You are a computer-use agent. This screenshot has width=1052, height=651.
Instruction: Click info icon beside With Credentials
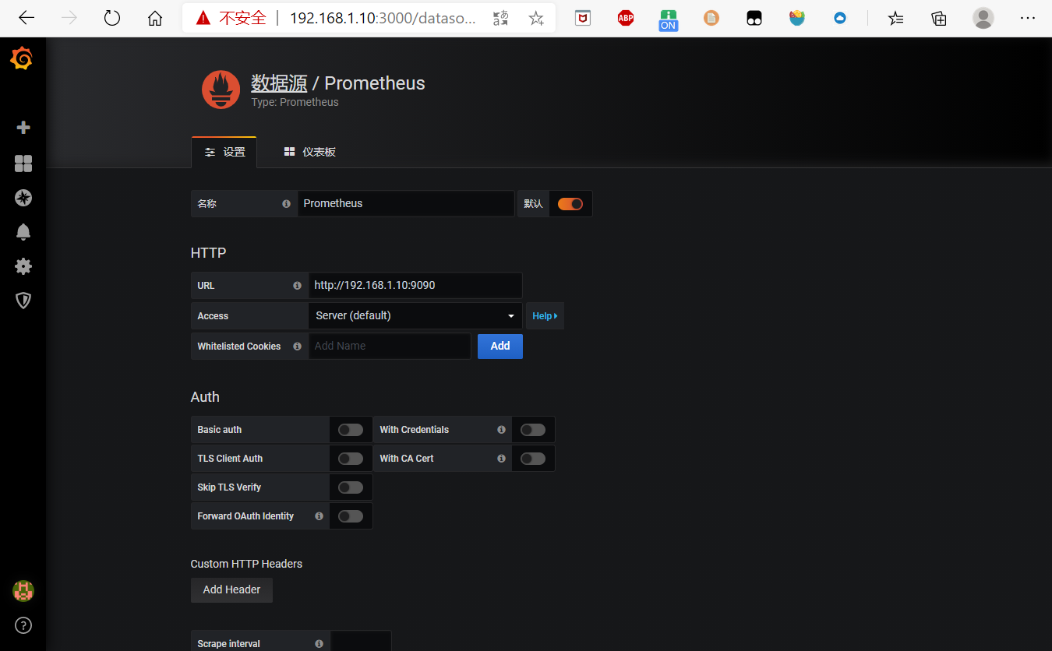click(x=501, y=430)
